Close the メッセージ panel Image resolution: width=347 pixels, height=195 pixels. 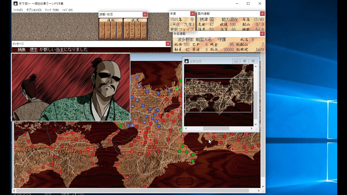168,44
